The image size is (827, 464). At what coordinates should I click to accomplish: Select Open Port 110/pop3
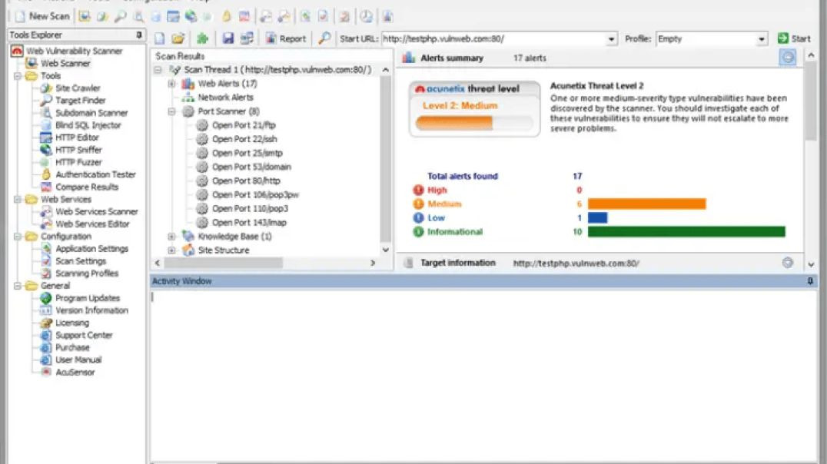coord(250,209)
